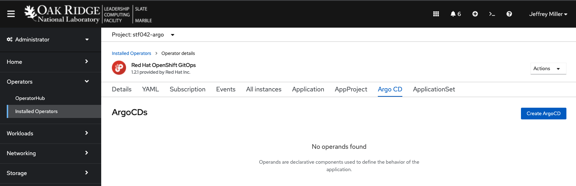This screenshot has height=186, width=576.
Task: Click the Red Hat OpenShift GitOps logo
Action: pyautogui.click(x=119, y=68)
